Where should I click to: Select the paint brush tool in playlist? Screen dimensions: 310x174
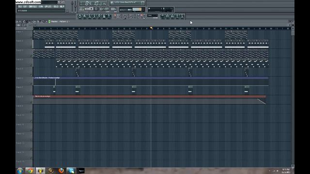(27, 21)
